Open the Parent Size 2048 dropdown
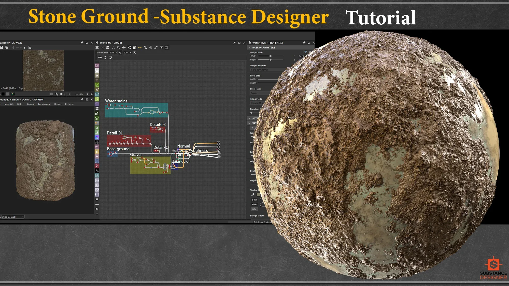 coord(114,53)
